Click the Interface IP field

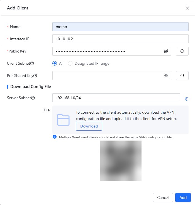(x=120, y=39)
